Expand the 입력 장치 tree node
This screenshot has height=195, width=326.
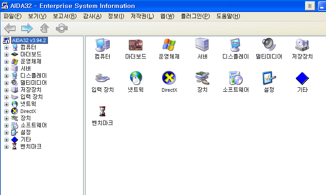6,97
